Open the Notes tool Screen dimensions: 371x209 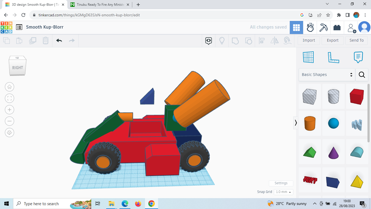tap(358, 57)
